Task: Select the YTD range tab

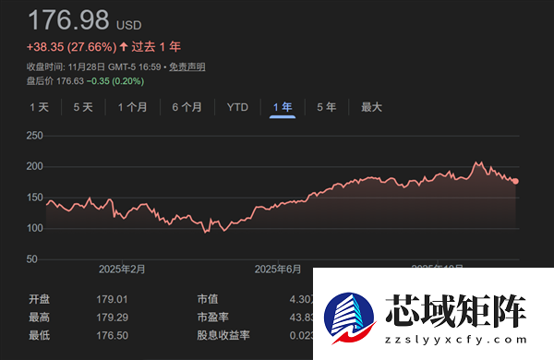Action: point(237,107)
